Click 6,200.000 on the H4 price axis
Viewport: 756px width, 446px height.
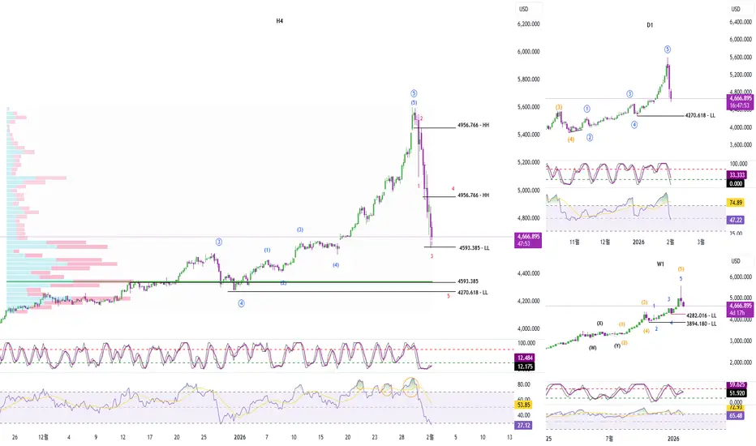528,24
